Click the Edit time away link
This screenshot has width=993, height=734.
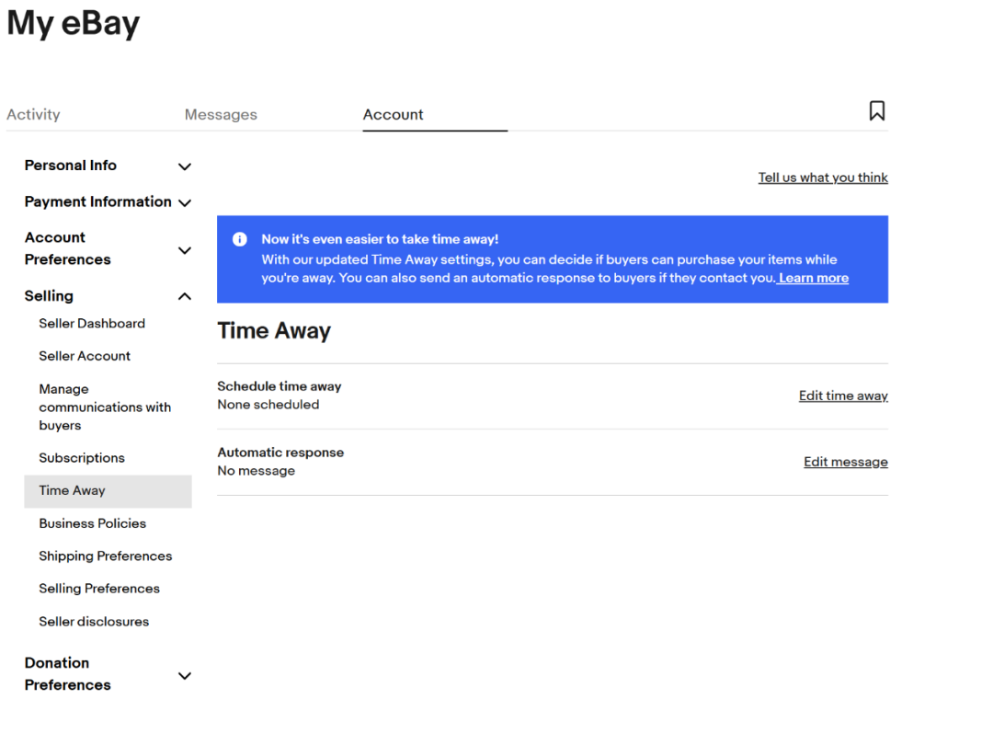[x=842, y=396]
